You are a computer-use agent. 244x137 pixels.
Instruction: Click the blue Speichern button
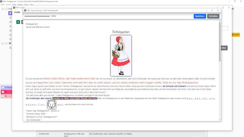[200, 16]
